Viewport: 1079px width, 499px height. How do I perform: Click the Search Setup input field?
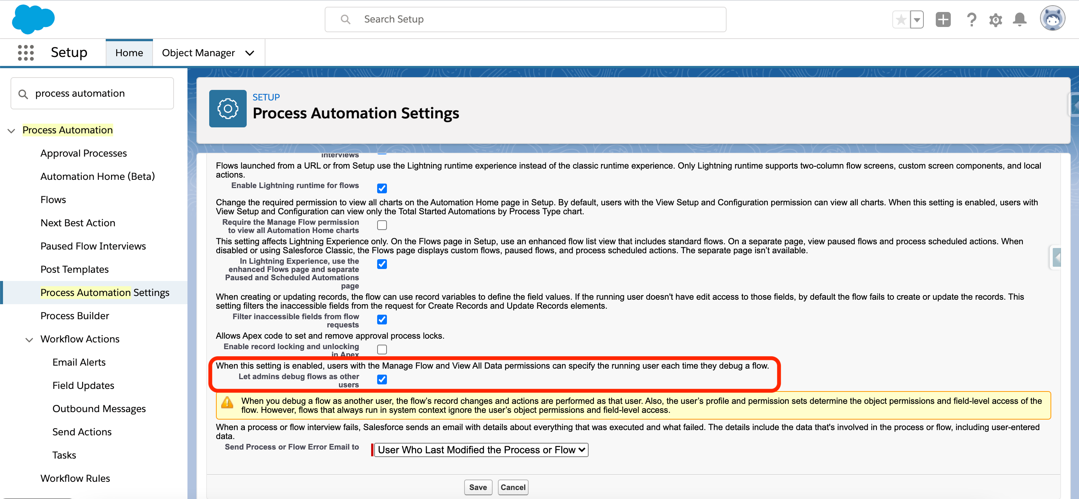point(525,19)
